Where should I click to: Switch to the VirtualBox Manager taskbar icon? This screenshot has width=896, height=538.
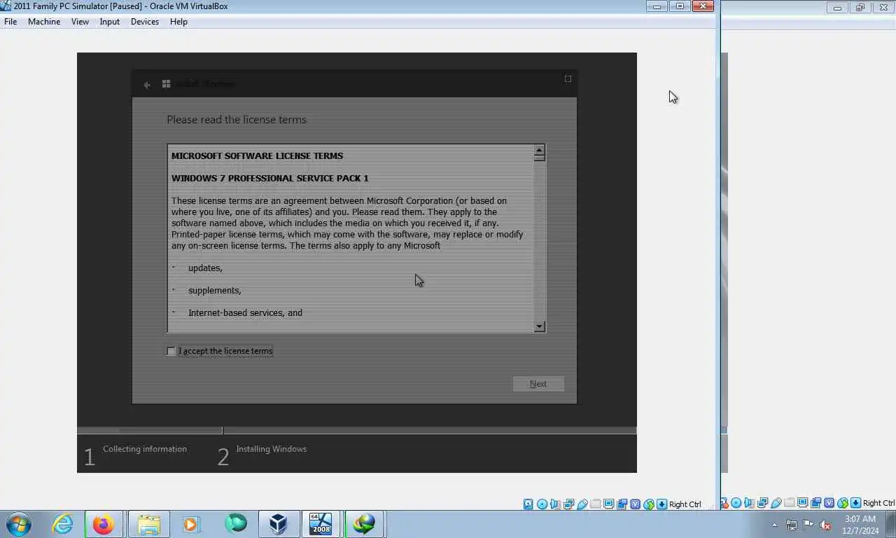(x=279, y=524)
